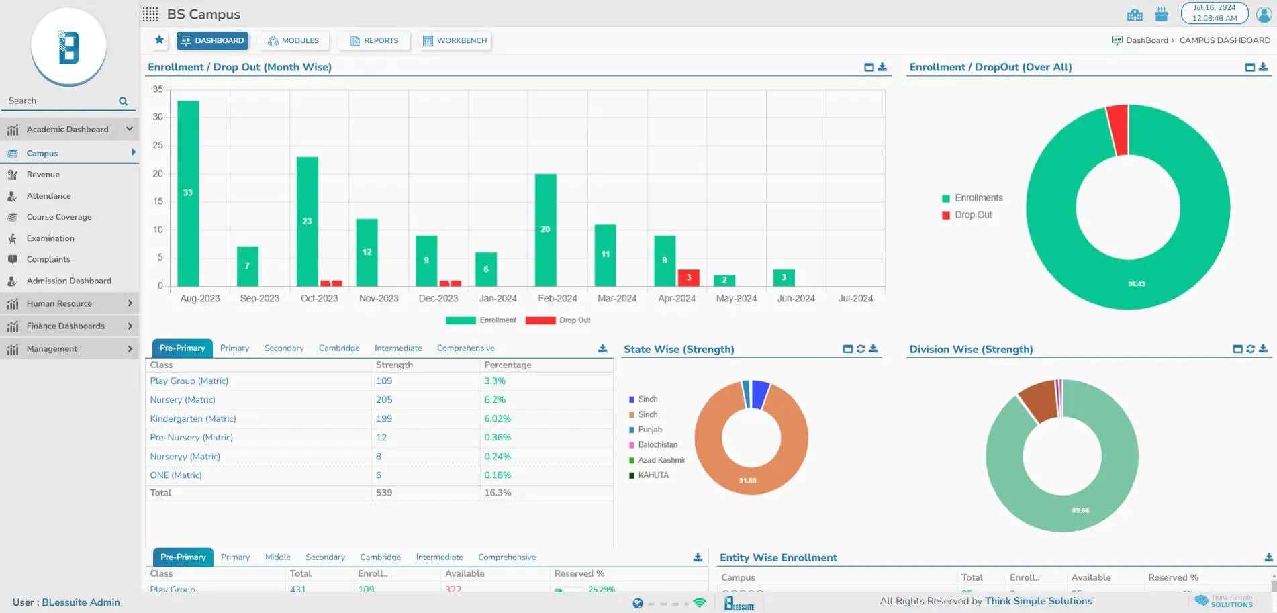Click the favorite star icon

(x=159, y=40)
